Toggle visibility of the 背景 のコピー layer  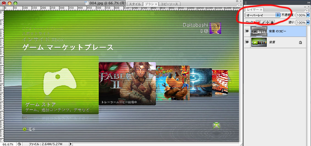[247, 31]
